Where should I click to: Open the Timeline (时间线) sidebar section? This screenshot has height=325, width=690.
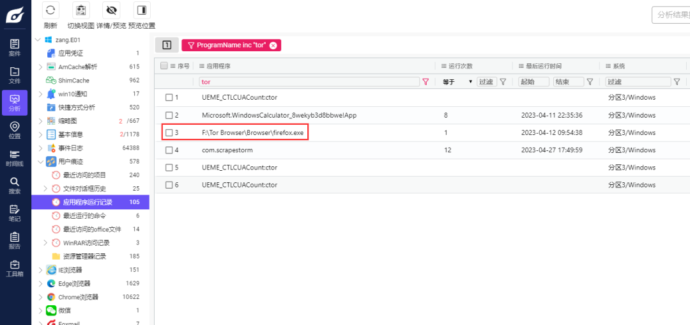[x=15, y=158]
